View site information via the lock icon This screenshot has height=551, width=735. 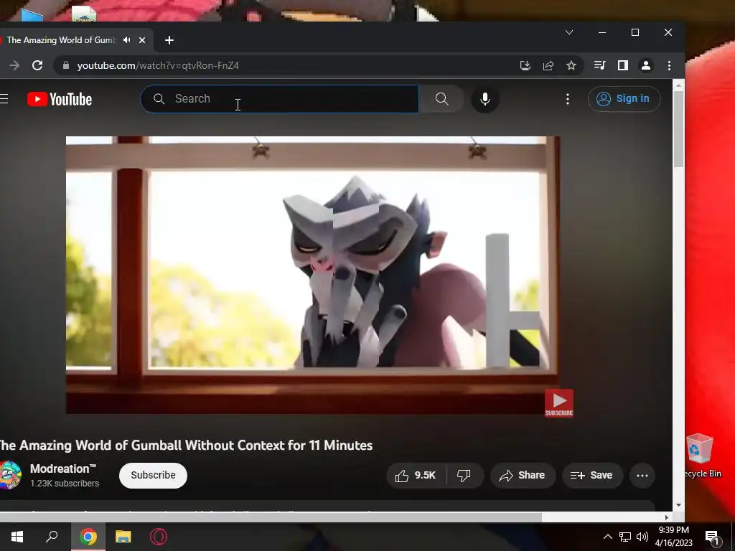[66, 65]
